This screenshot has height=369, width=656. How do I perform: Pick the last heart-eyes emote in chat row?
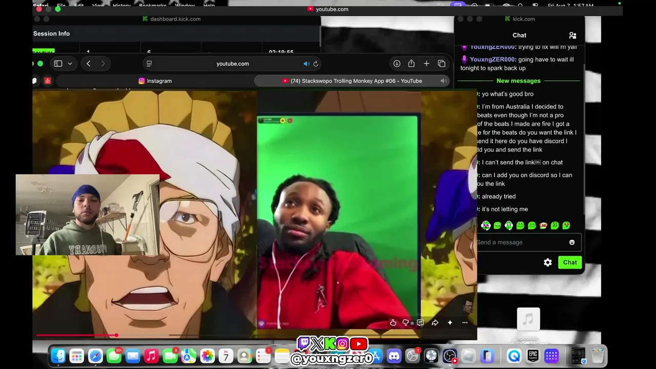coord(566,225)
